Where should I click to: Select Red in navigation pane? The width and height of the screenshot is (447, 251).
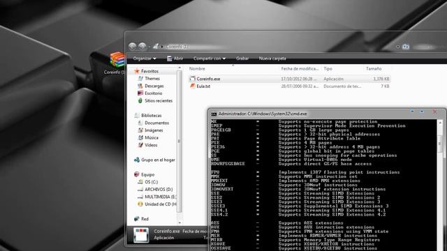(145, 219)
